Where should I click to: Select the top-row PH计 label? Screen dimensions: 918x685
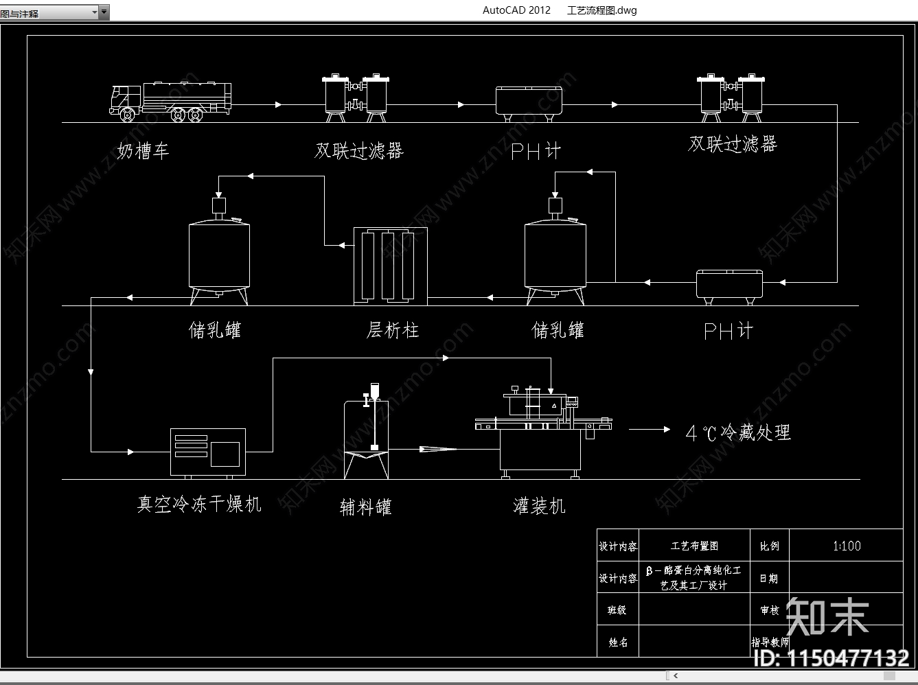pos(536,151)
